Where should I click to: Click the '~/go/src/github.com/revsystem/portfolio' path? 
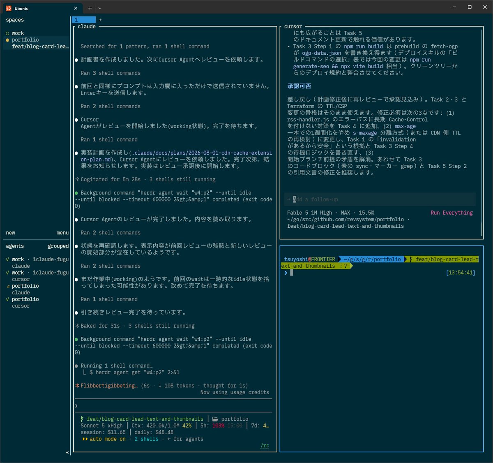[x=346, y=220]
